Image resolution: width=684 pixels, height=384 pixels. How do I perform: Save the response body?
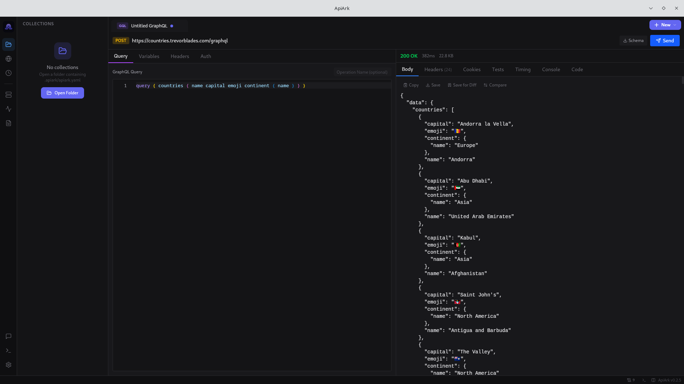pos(433,85)
